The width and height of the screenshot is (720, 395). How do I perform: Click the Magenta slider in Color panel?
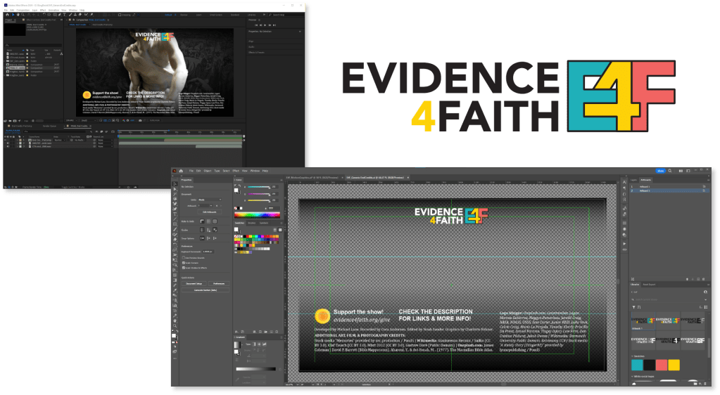[258, 193]
